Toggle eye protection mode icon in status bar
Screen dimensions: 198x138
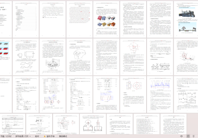[x=181, y=136]
